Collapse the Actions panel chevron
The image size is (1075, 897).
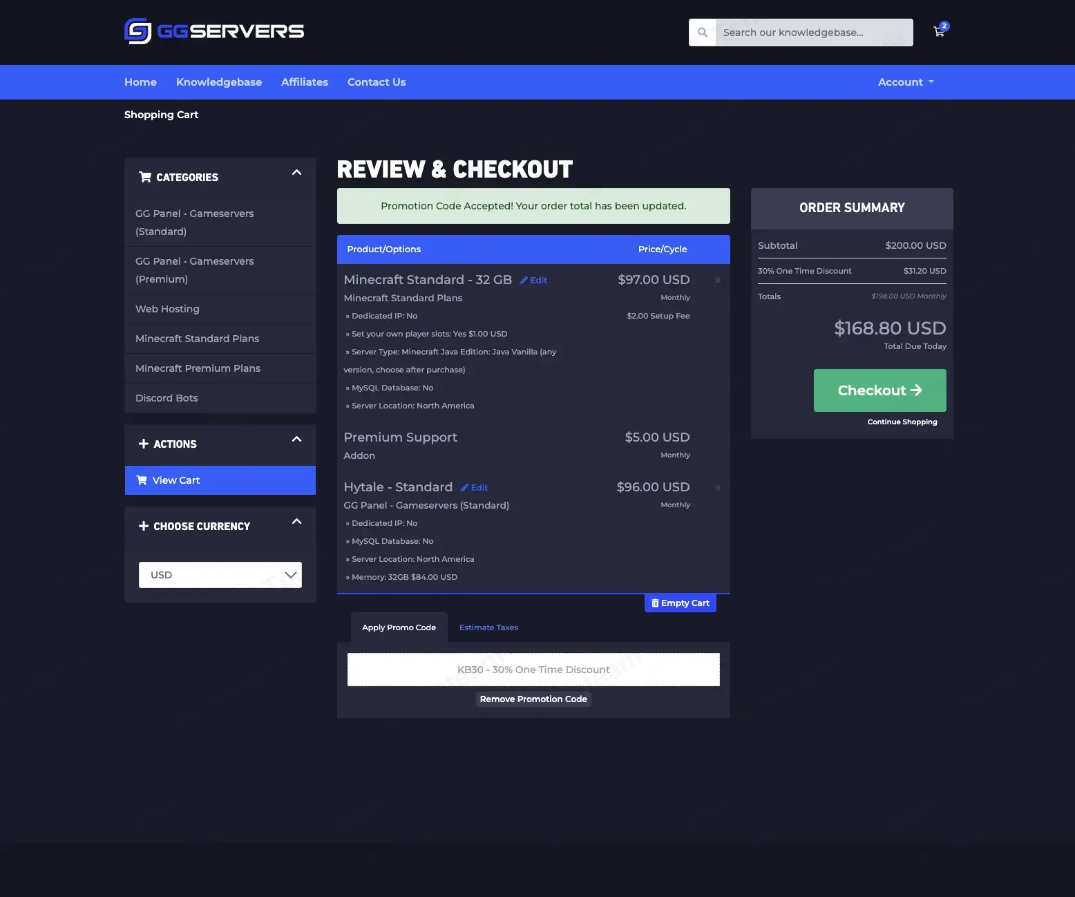coord(296,440)
